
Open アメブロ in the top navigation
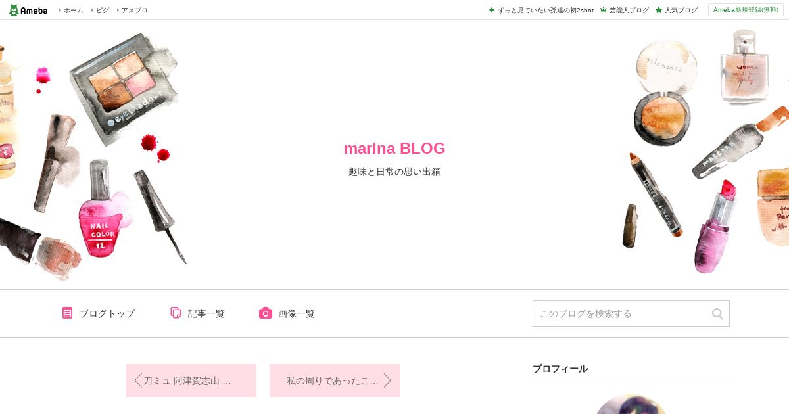[134, 10]
